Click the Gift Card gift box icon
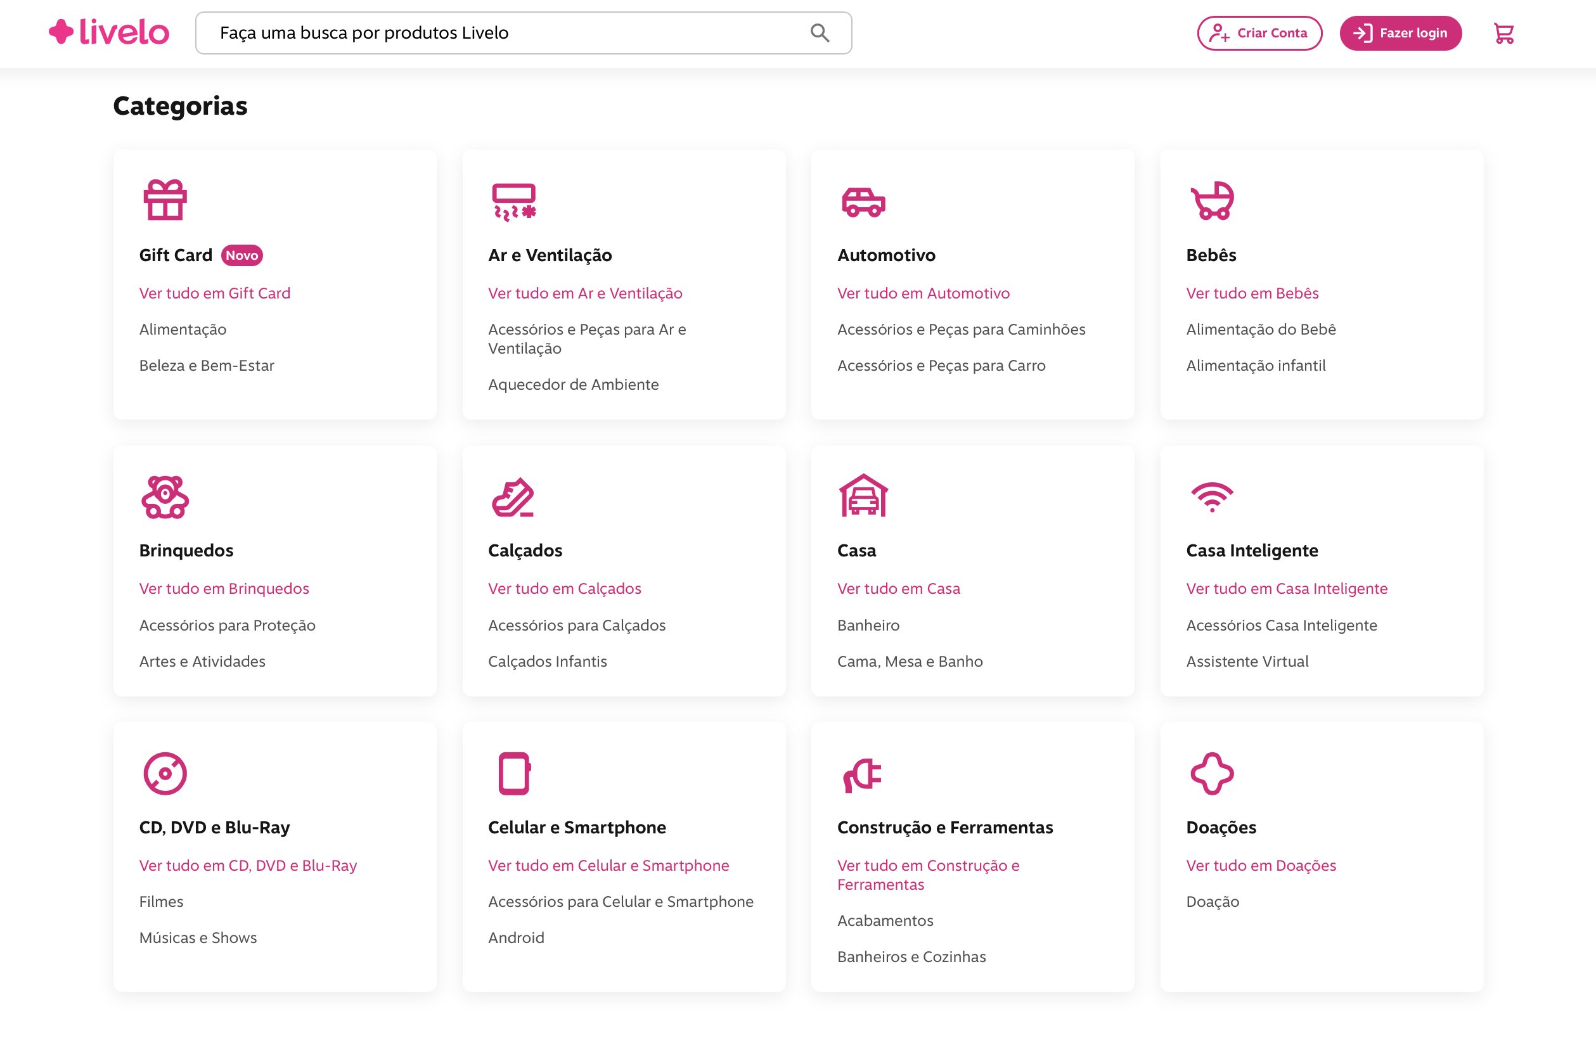This screenshot has width=1596, height=1052. [x=164, y=200]
